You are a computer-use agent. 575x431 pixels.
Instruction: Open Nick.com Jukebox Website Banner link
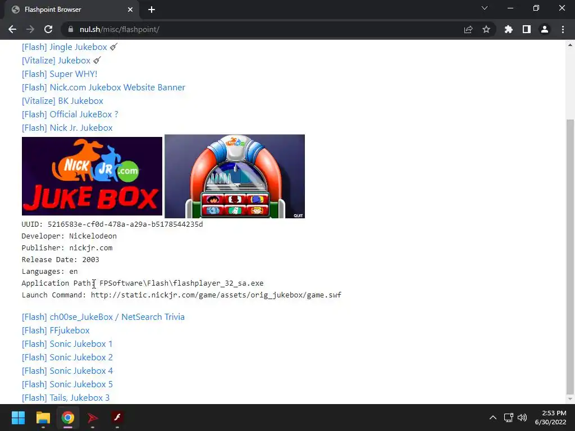pos(103,88)
